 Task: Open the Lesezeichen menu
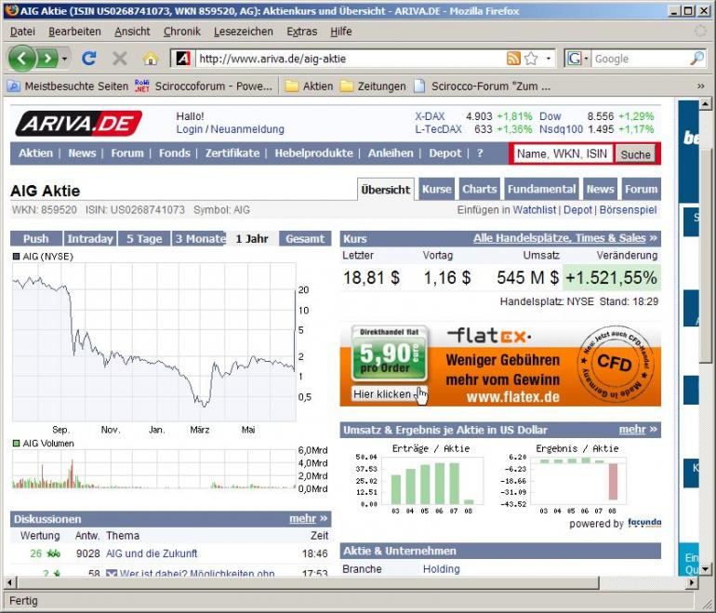point(244,32)
